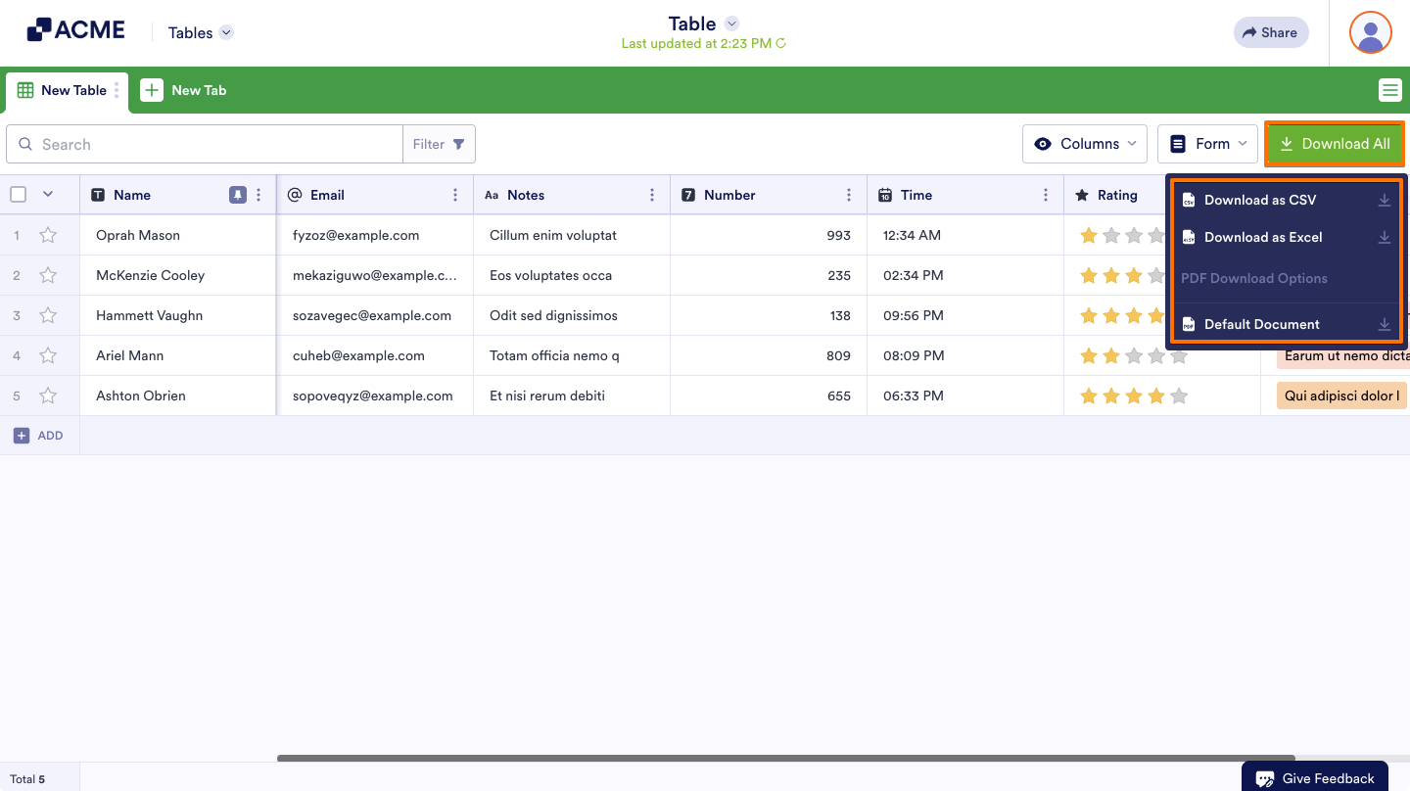Open the user profile avatar
The image size is (1410, 791).
1371,32
